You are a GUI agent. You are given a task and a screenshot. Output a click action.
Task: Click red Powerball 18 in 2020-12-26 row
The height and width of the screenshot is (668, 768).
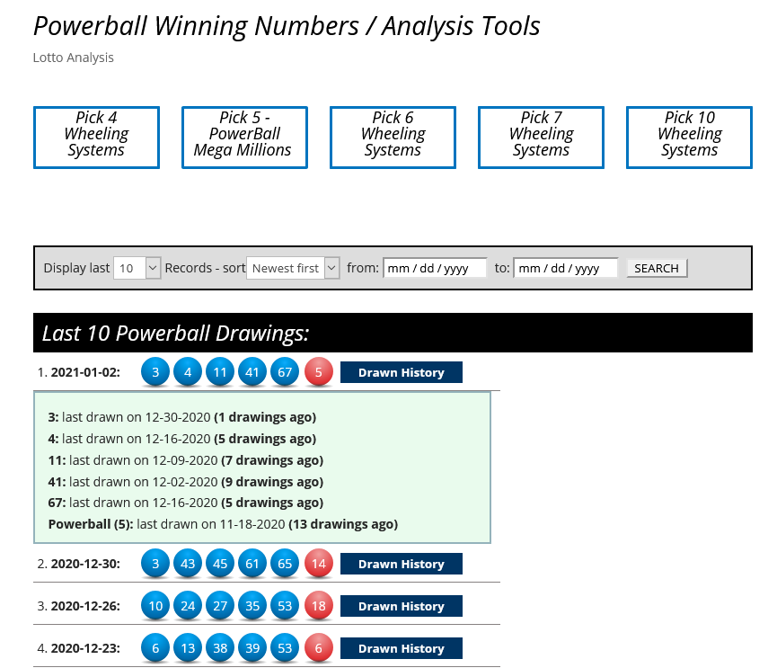tap(319, 606)
